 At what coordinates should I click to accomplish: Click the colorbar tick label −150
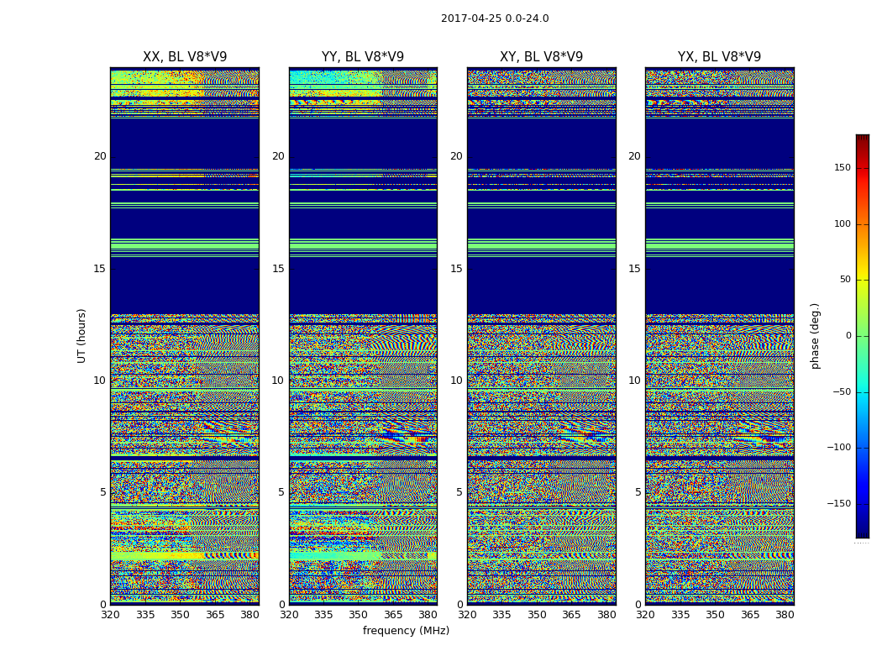tap(839, 503)
